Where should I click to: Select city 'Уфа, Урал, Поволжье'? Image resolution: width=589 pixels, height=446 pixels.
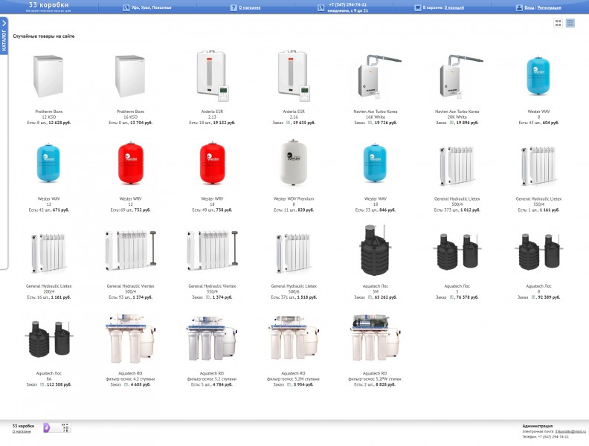152,7
